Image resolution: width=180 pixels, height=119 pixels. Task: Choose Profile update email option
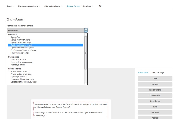click(19, 72)
